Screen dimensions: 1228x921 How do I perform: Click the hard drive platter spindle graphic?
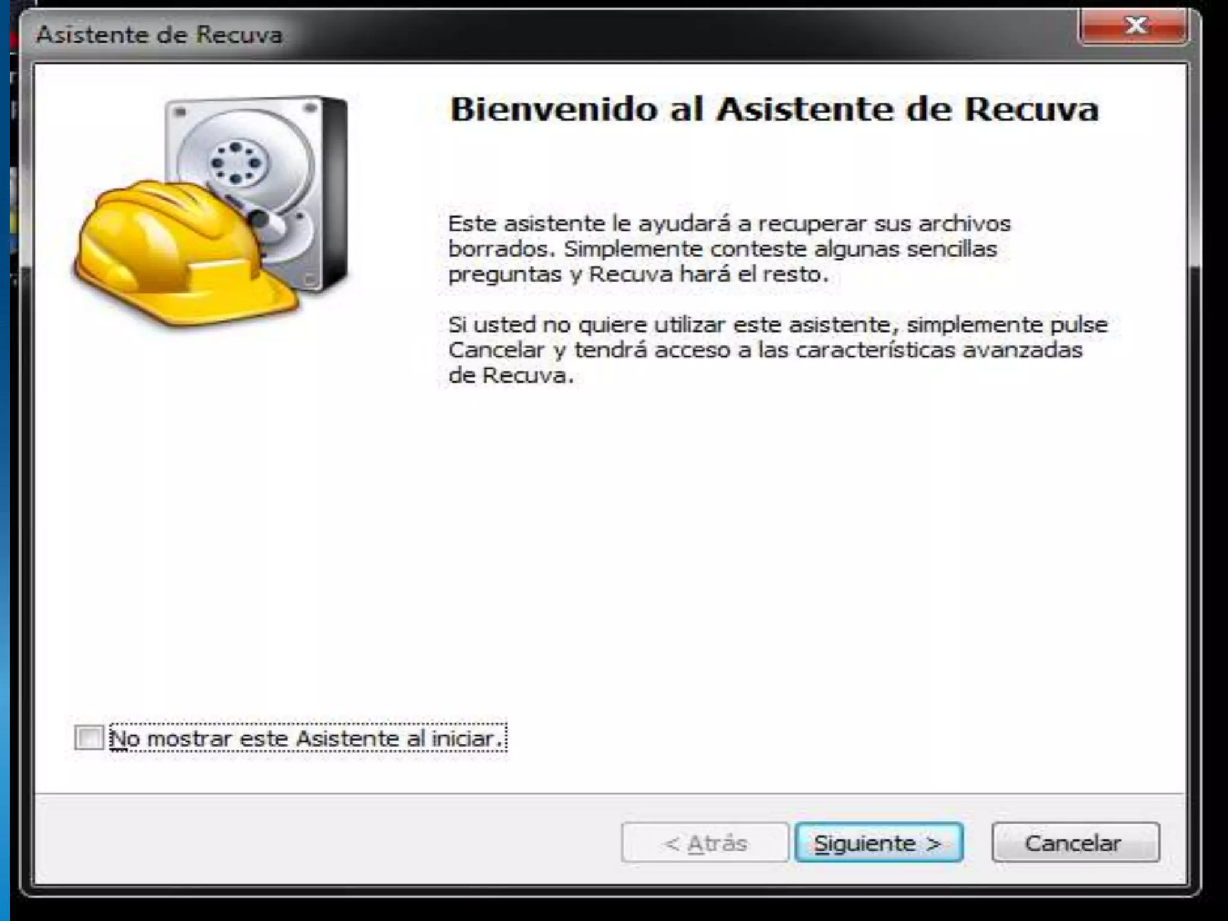(x=236, y=162)
